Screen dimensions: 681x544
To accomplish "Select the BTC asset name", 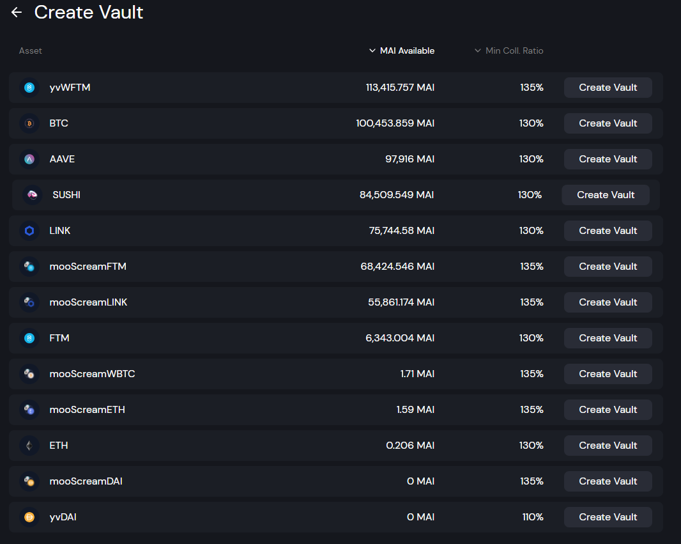I will click(x=59, y=123).
